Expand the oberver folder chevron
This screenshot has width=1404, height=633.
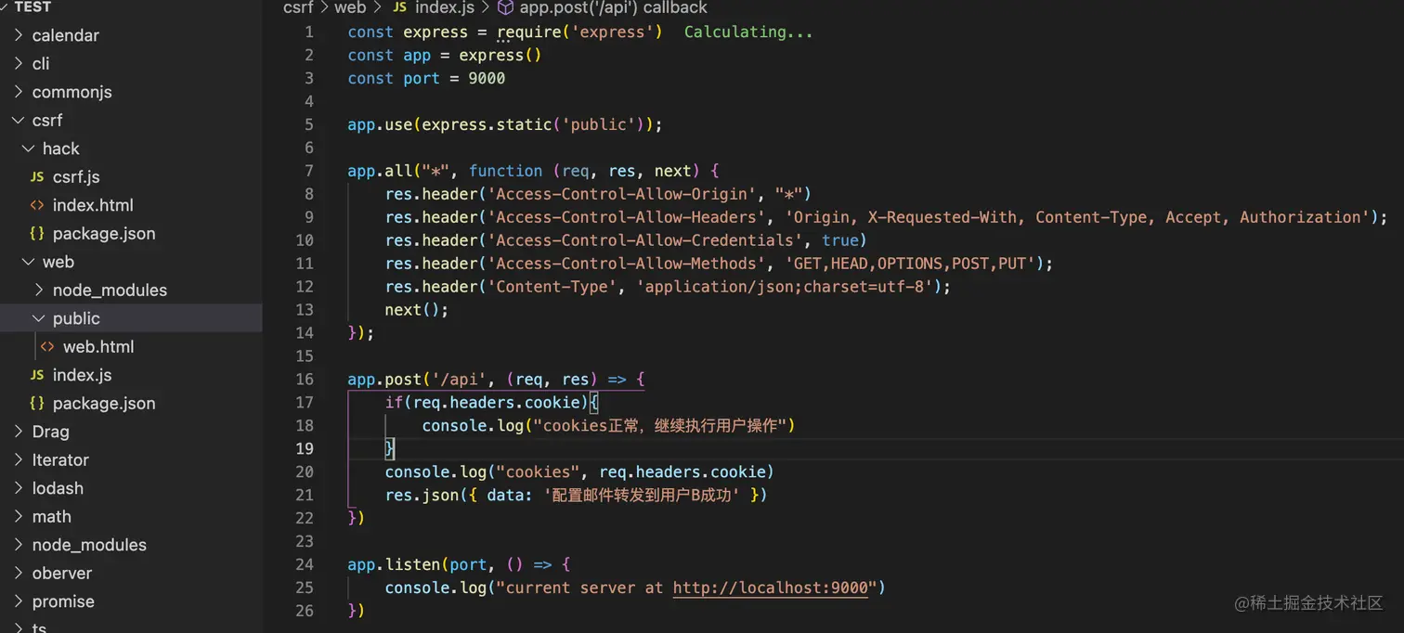[x=19, y=573]
